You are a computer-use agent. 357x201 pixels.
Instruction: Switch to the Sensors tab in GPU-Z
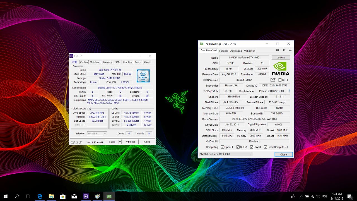223,51
